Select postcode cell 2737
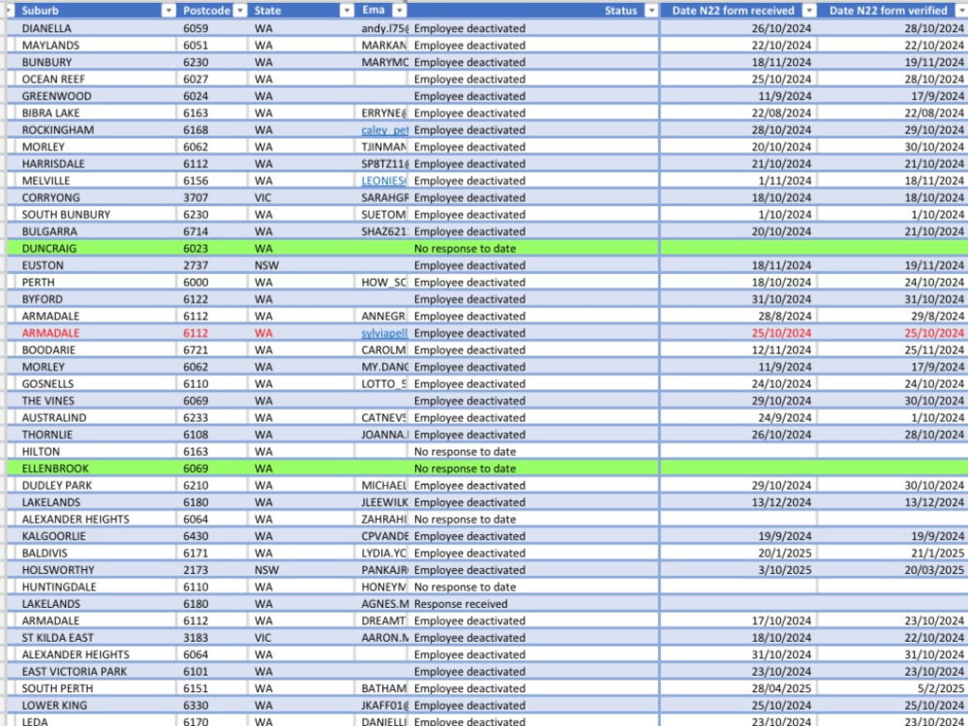Viewport: 968px width, 726px height. (x=214, y=265)
